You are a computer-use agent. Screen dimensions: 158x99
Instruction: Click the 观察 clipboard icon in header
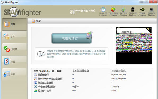pos(33,21)
